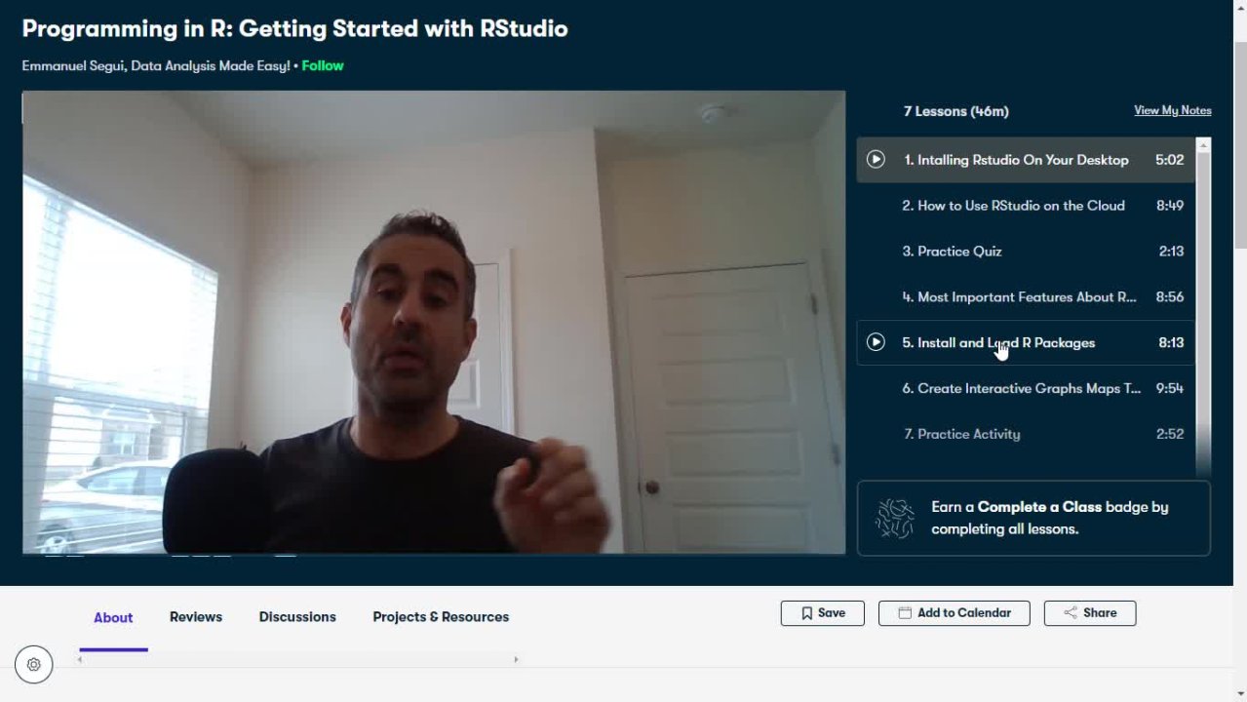Click the share icon on Share button
The height and width of the screenshot is (702, 1247).
[x=1071, y=613]
